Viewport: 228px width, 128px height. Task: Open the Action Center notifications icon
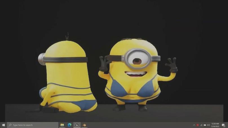click(223, 125)
